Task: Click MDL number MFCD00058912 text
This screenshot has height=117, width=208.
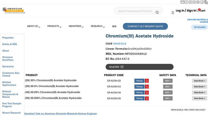Action: tap(136, 54)
